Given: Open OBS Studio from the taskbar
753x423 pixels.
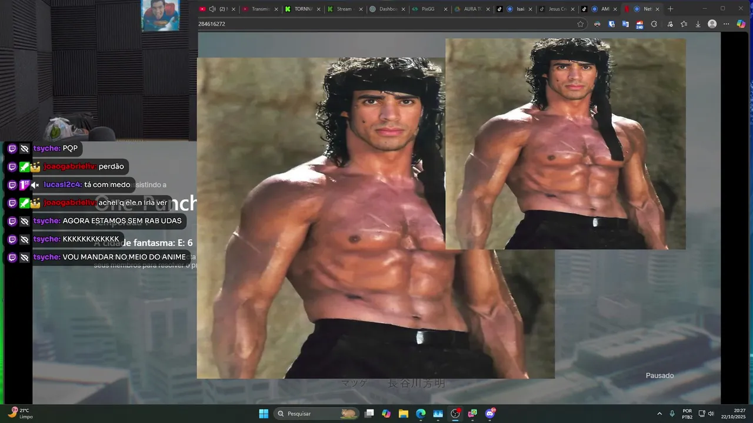Looking at the screenshot, I should coord(455,414).
